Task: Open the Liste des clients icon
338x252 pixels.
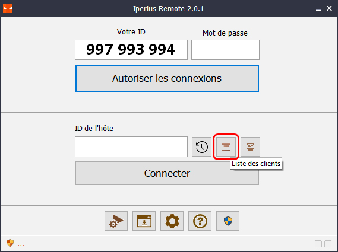Action: (x=226, y=147)
